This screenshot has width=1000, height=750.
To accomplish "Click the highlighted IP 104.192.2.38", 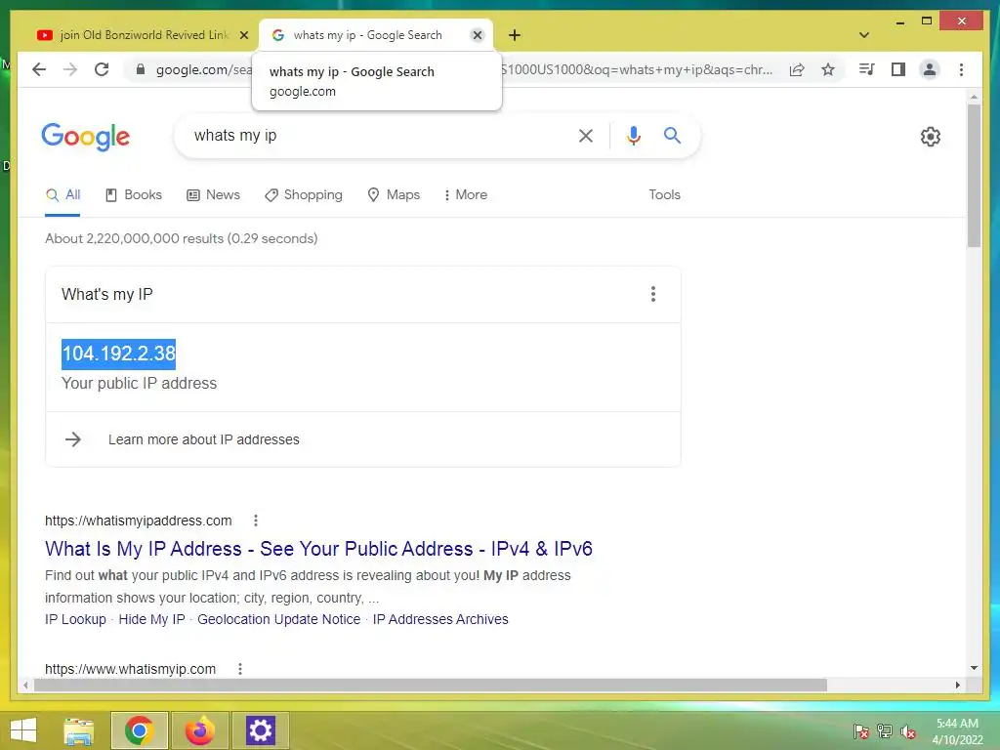I will point(118,354).
